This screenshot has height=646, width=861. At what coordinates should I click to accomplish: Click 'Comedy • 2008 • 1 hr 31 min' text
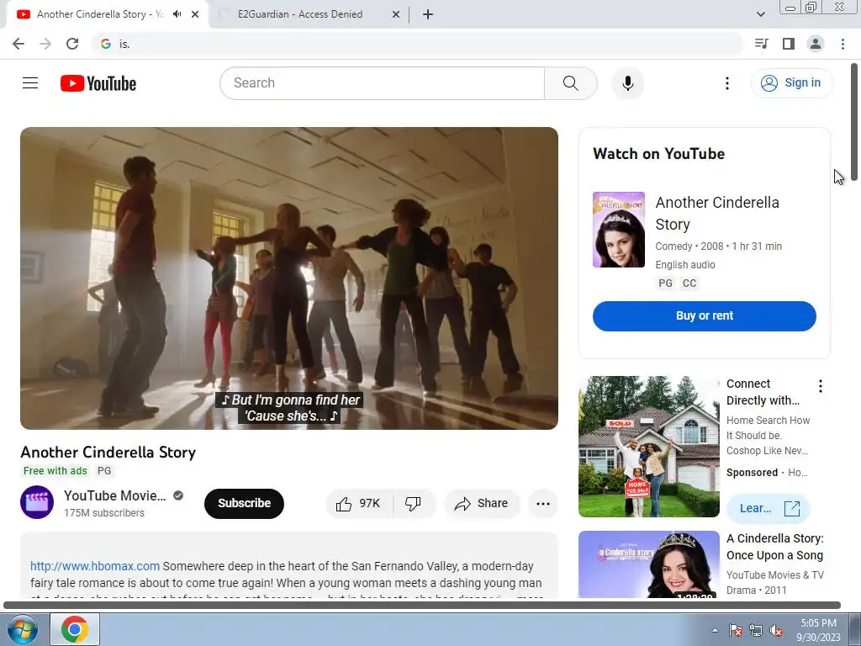pyautogui.click(x=718, y=246)
